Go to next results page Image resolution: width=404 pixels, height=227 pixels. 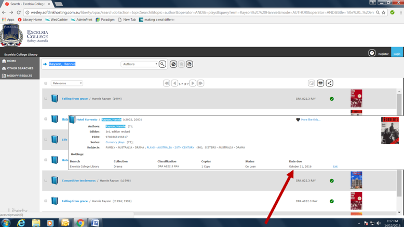[x=193, y=83]
